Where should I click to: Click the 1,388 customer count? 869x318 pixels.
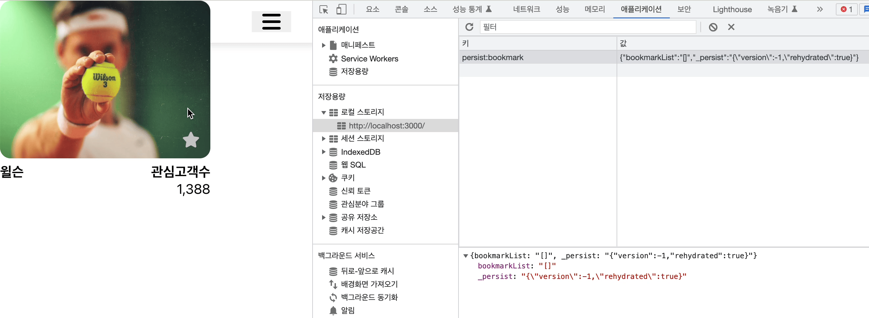point(193,189)
